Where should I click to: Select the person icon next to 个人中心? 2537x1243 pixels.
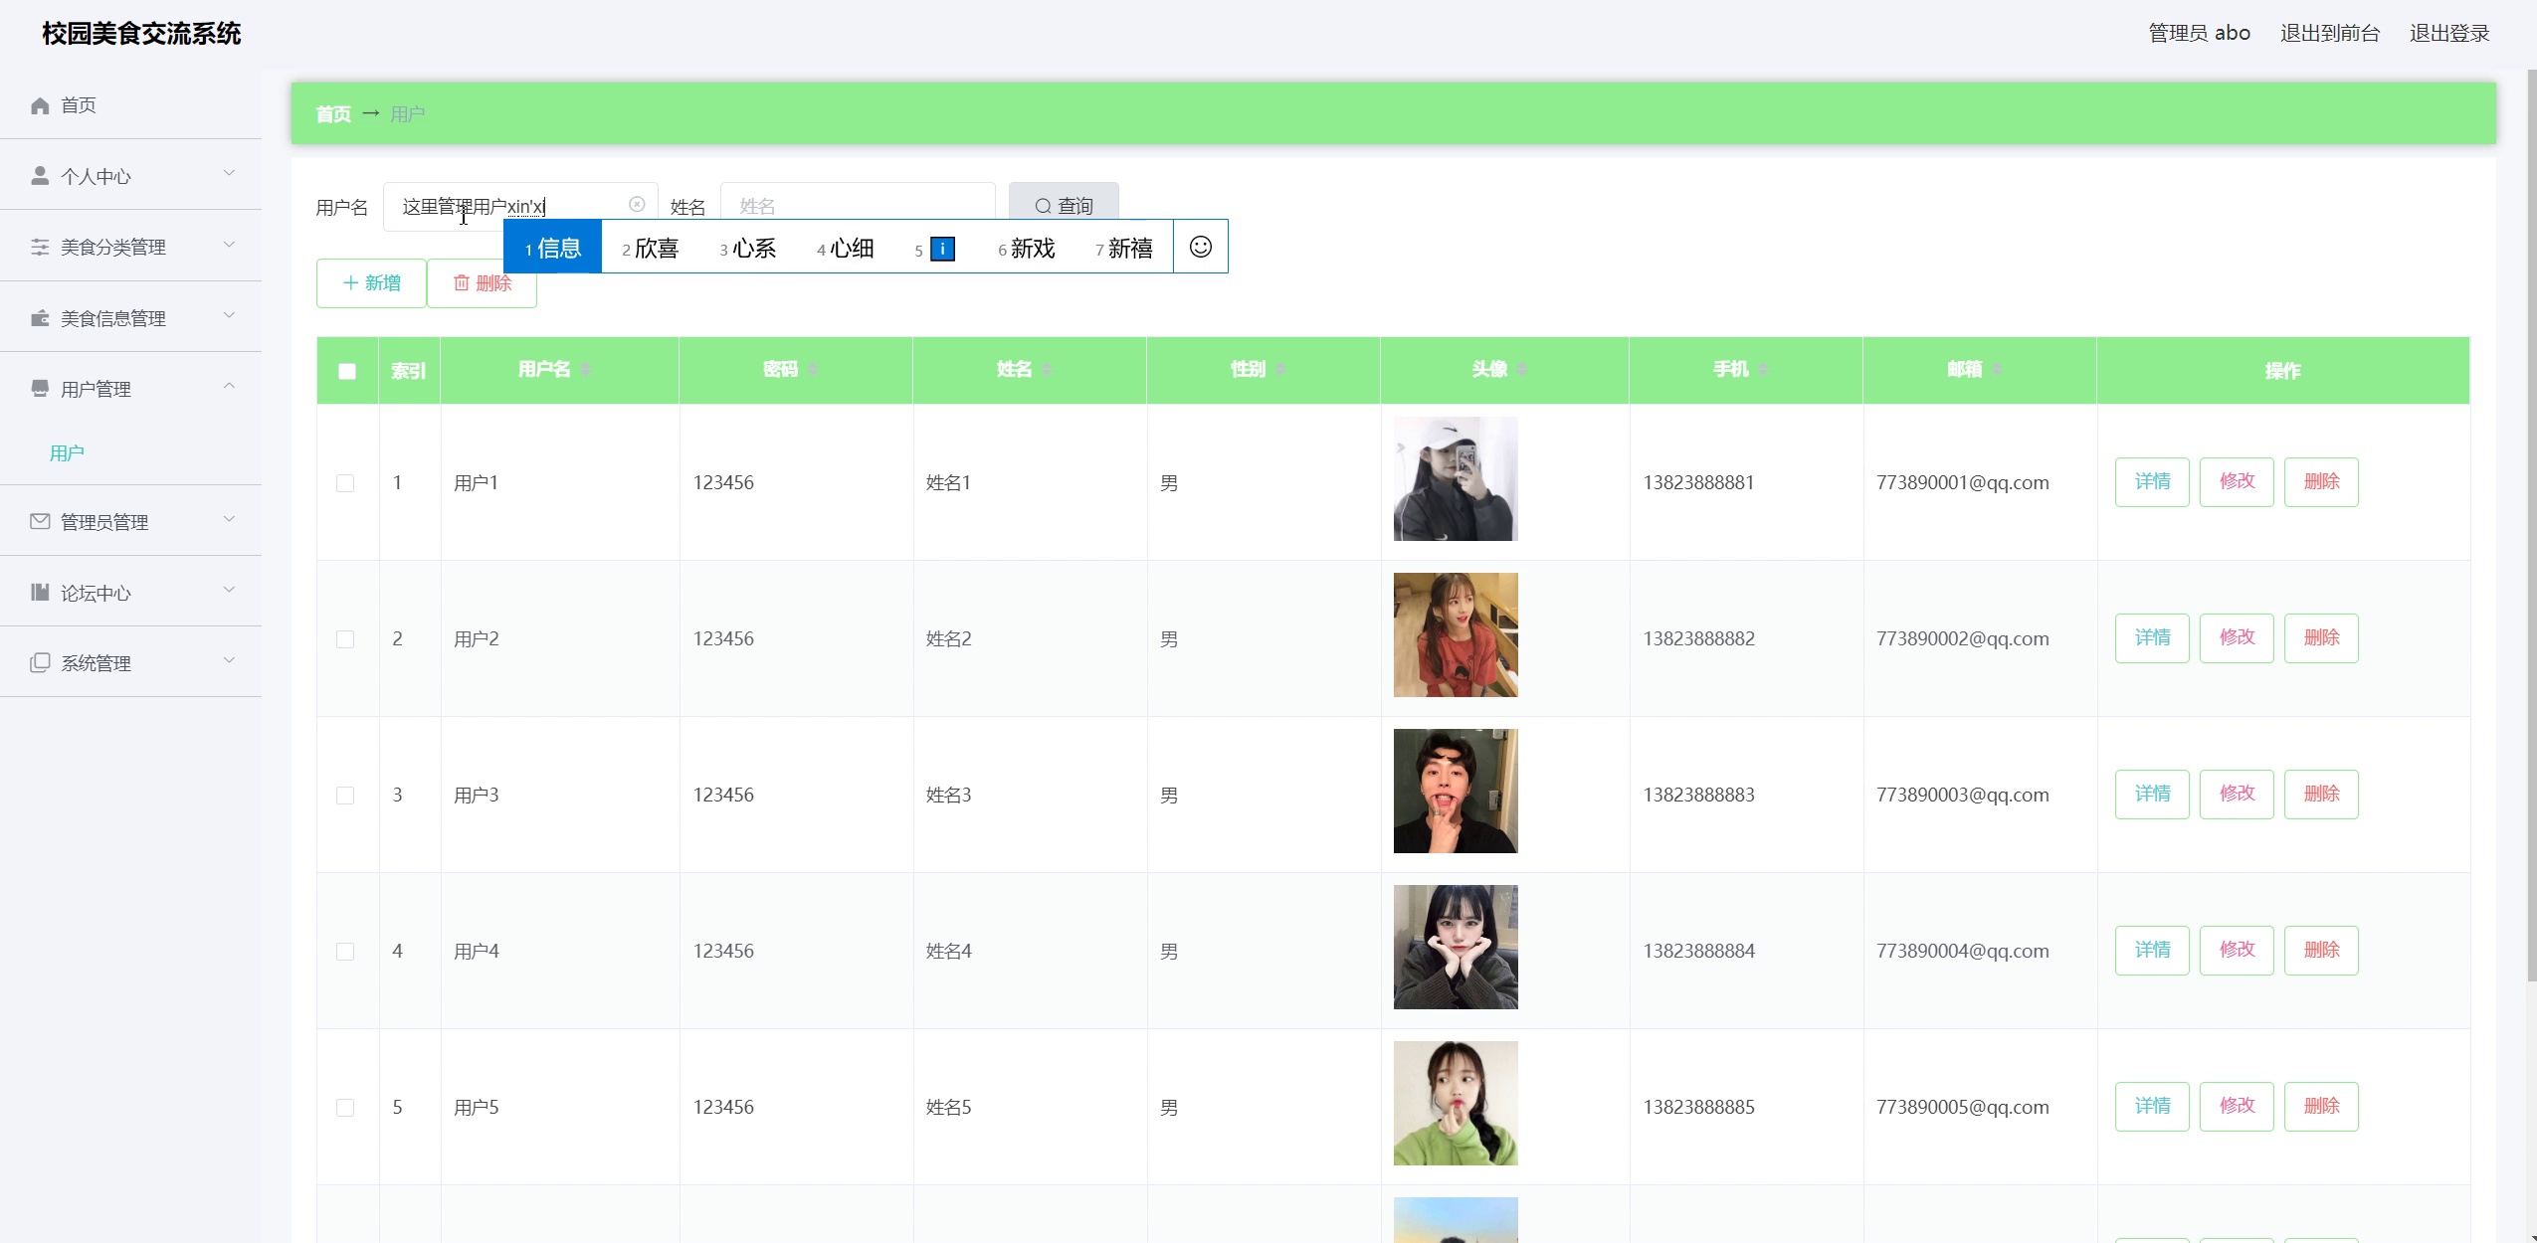pyautogui.click(x=40, y=175)
